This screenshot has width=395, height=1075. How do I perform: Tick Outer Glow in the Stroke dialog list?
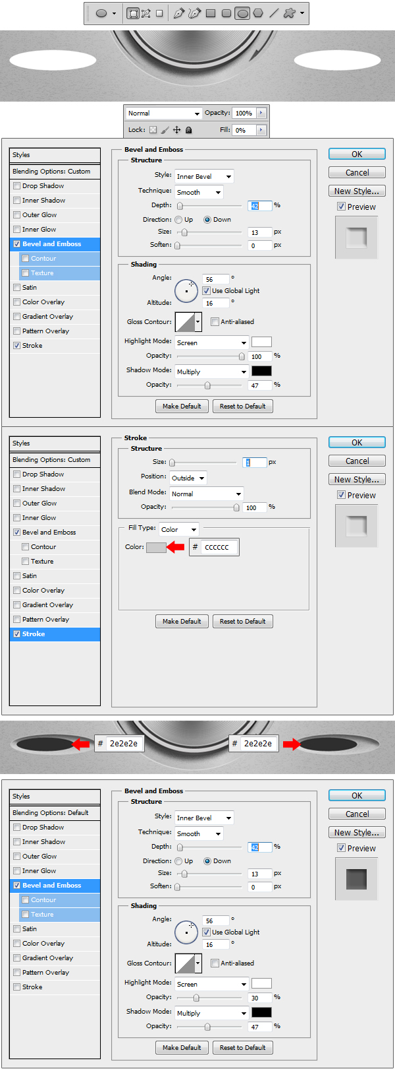[16, 504]
